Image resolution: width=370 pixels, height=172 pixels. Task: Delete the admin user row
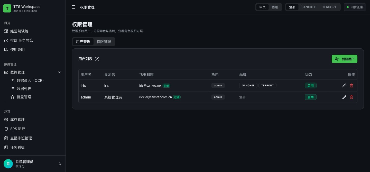351,97
